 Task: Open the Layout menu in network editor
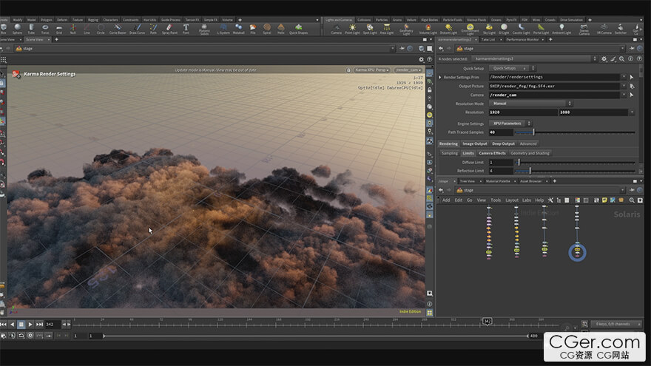tap(512, 200)
